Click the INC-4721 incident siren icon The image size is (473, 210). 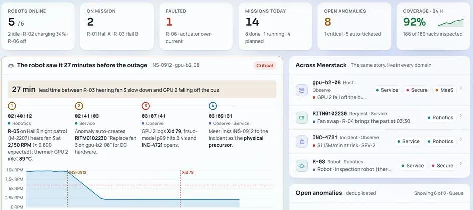[x=301, y=141]
